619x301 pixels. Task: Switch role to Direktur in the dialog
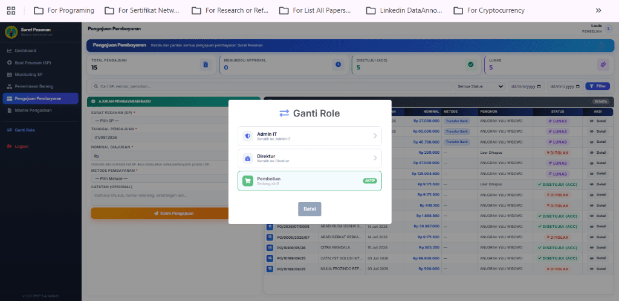(310, 159)
